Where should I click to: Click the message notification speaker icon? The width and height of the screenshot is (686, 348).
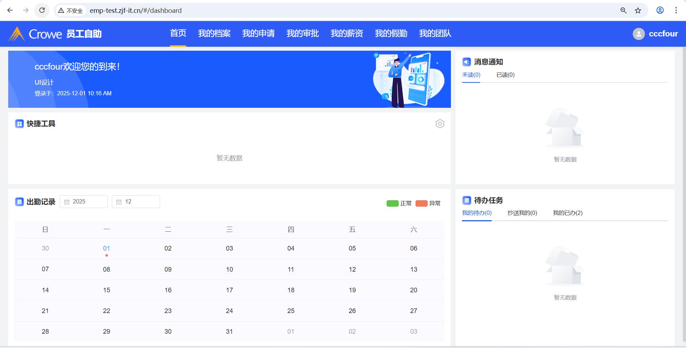(x=466, y=62)
